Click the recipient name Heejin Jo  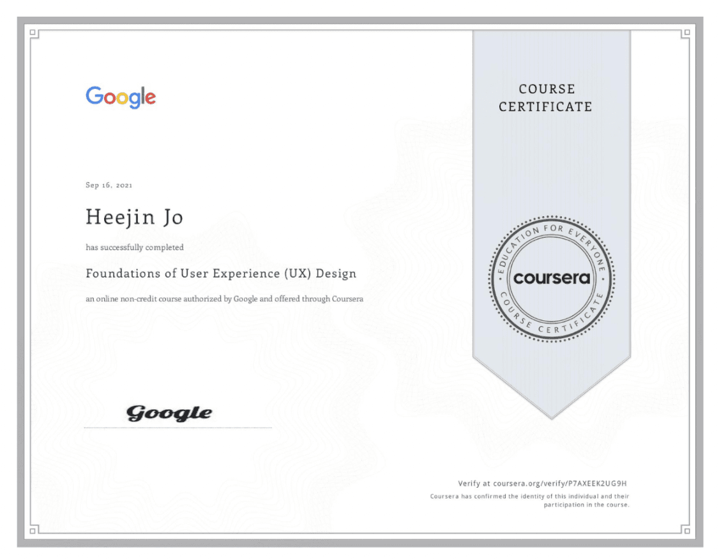(x=134, y=217)
